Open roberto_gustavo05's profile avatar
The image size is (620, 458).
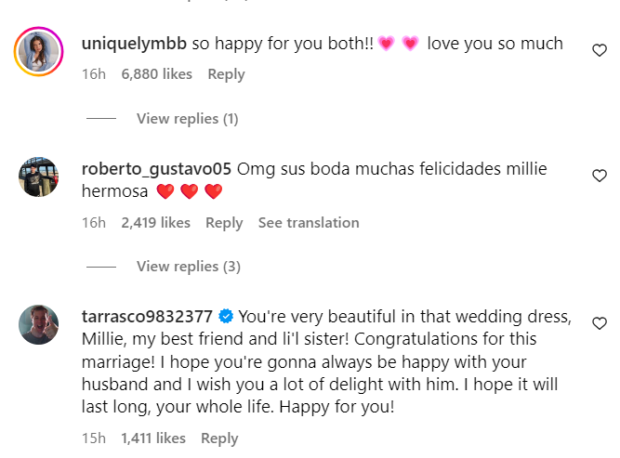(39, 177)
